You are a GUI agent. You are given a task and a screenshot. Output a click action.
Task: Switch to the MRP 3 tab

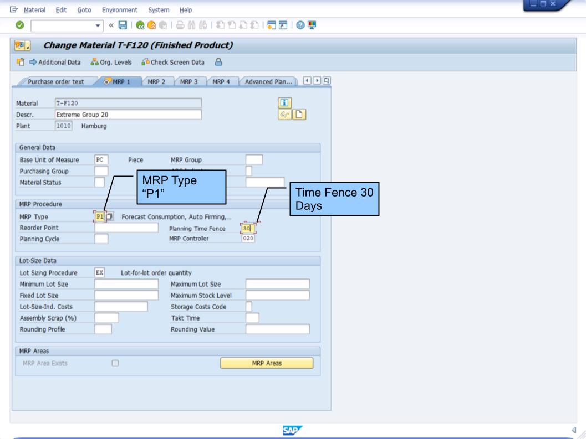click(x=188, y=82)
